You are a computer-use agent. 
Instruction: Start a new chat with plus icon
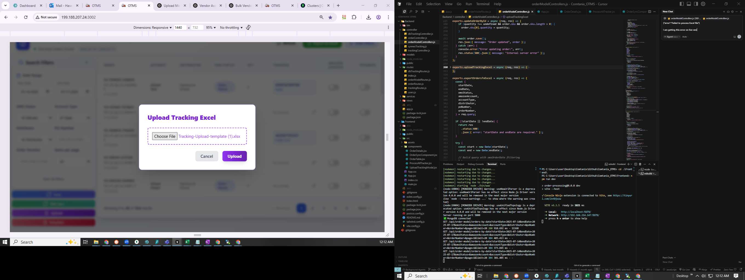[x=724, y=11]
